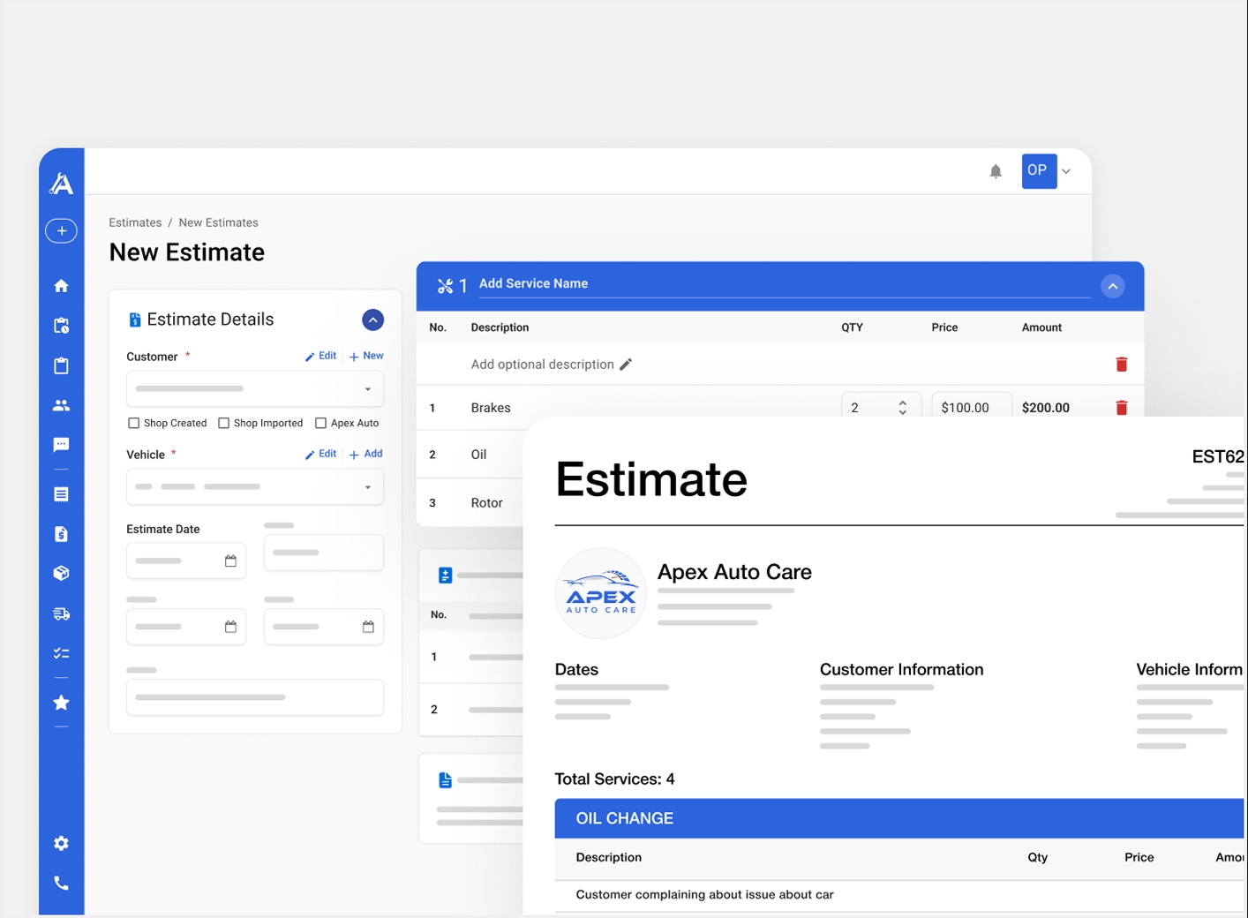This screenshot has height=918, width=1248.
Task: Adjust Brakes quantity stepper arrows
Action: 902,407
